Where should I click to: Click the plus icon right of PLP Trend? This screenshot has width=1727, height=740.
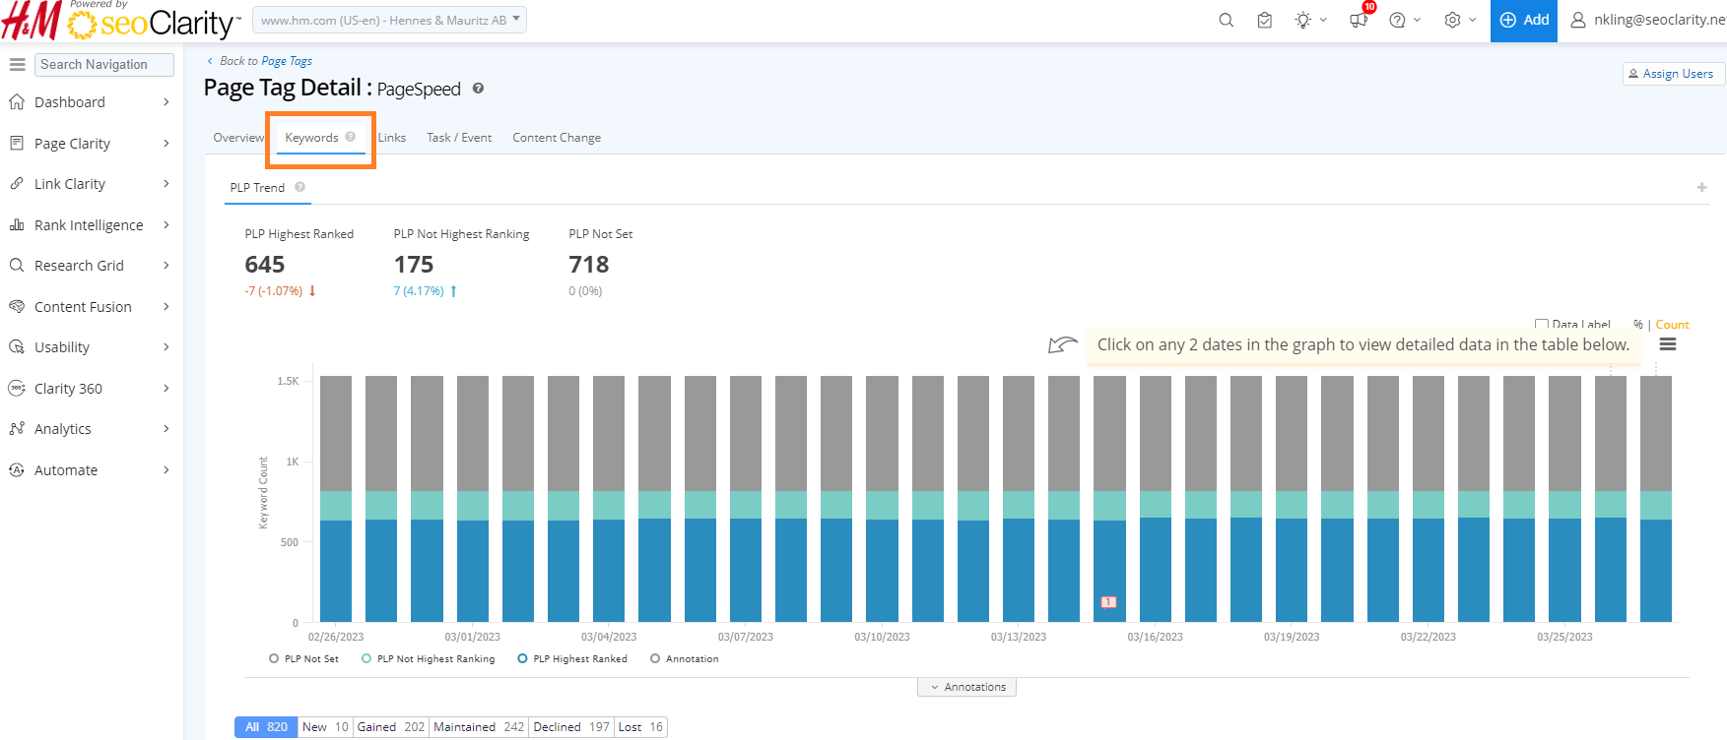pos(1701,187)
